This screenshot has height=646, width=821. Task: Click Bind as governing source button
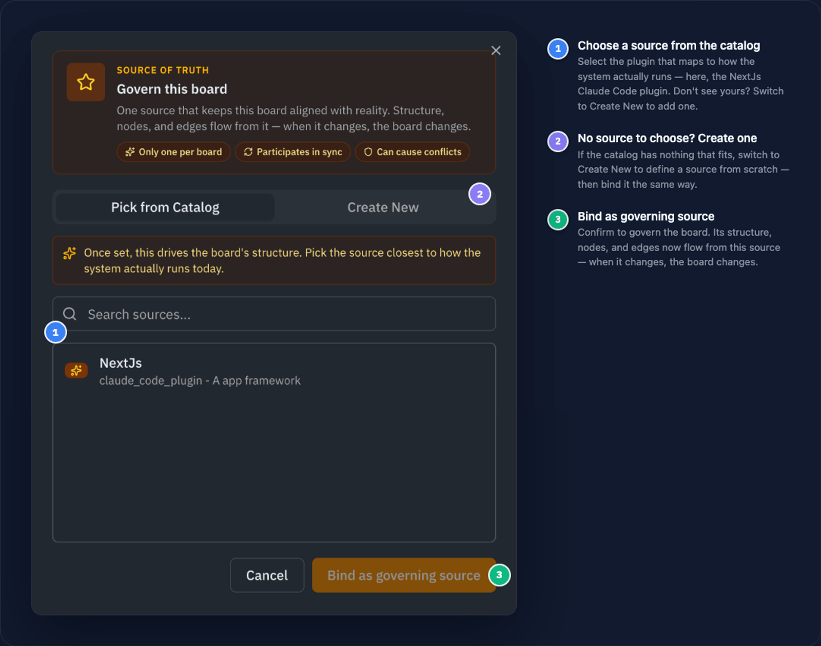[404, 575]
